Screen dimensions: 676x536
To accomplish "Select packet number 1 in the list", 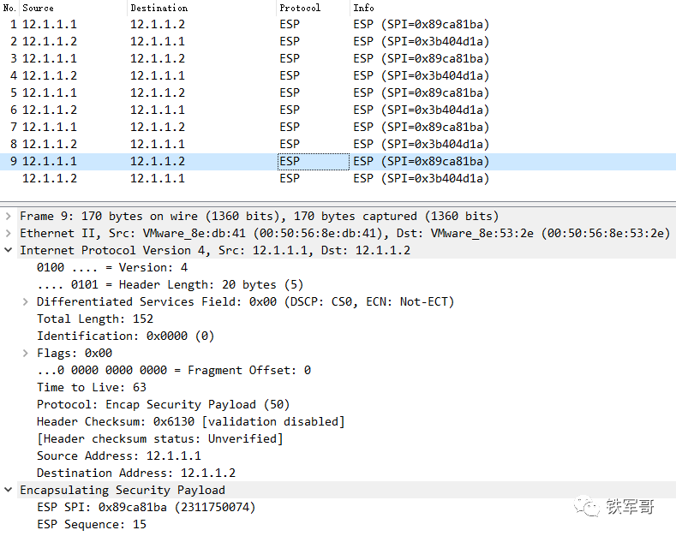I will [338, 24].
